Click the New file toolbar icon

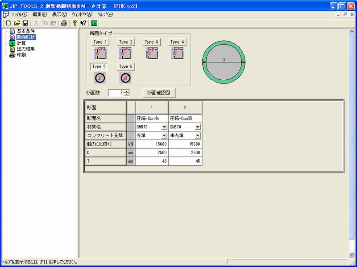tap(8, 23)
